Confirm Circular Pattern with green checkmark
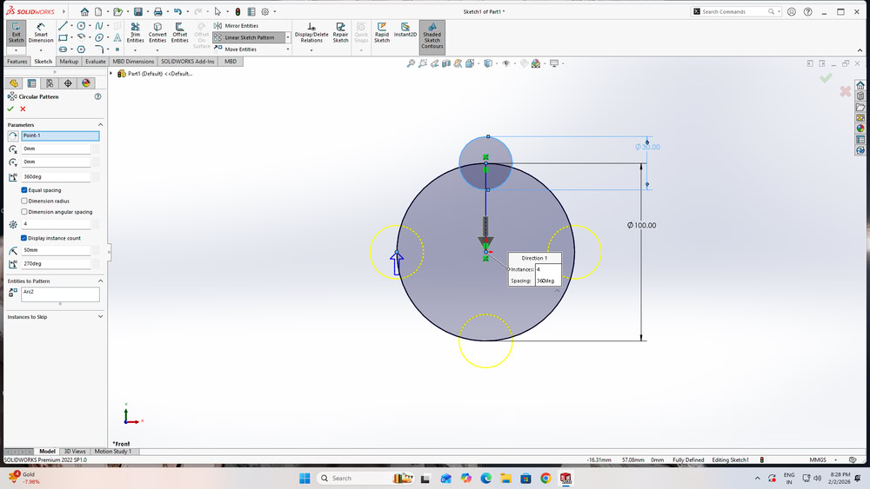Image resolution: width=870 pixels, height=489 pixels. (10, 109)
